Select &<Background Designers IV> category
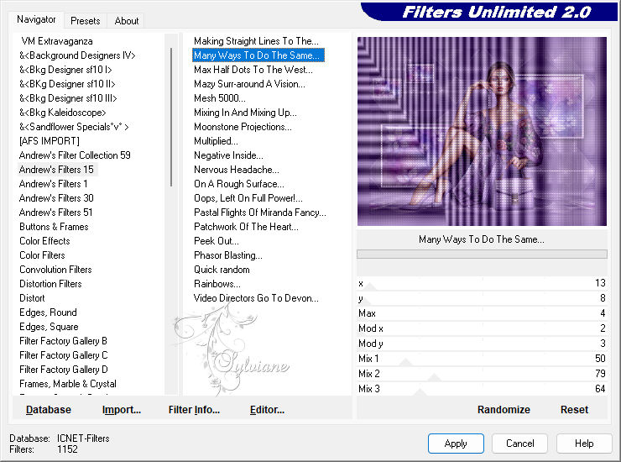 point(77,55)
